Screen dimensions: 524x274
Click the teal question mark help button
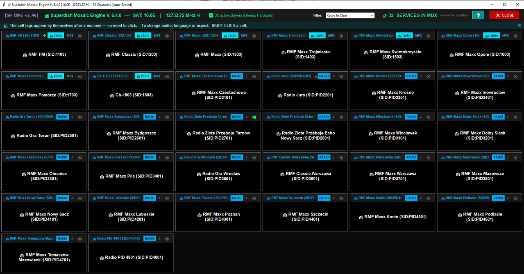click(478, 15)
